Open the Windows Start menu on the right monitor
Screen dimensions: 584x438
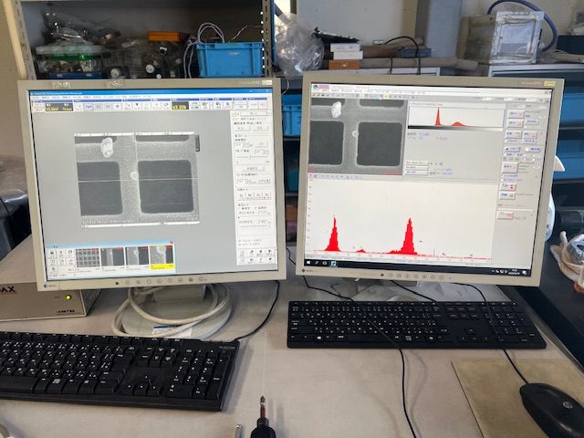[308, 263]
